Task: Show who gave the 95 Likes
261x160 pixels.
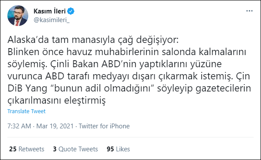Action: 118,149
